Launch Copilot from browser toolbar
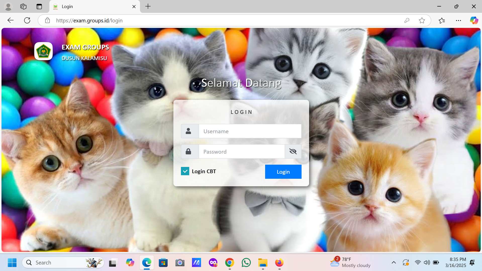The width and height of the screenshot is (482, 271). pyautogui.click(x=474, y=20)
